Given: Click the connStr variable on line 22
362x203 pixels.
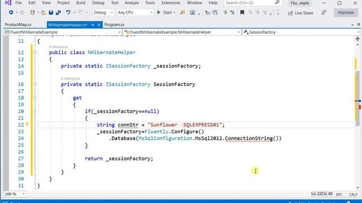Looking at the screenshot, I should (x=128, y=125).
